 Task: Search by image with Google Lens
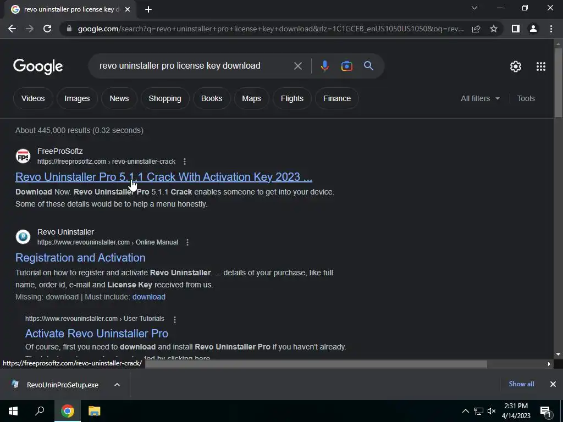tap(346, 66)
